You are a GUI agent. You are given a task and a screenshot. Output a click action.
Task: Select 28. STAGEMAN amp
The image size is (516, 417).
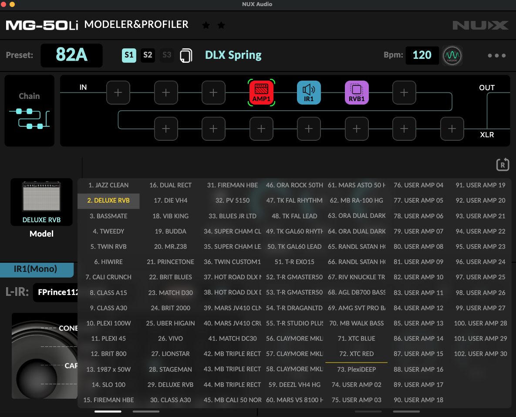coord(170,370)
